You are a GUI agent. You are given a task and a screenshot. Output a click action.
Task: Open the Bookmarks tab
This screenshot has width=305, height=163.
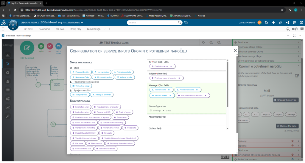coord(44,29)
